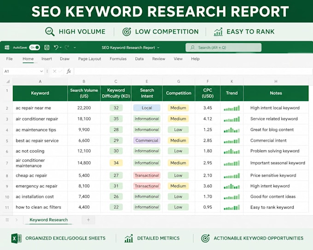
Task: Select column A header
Action: [x=40, y=81]
